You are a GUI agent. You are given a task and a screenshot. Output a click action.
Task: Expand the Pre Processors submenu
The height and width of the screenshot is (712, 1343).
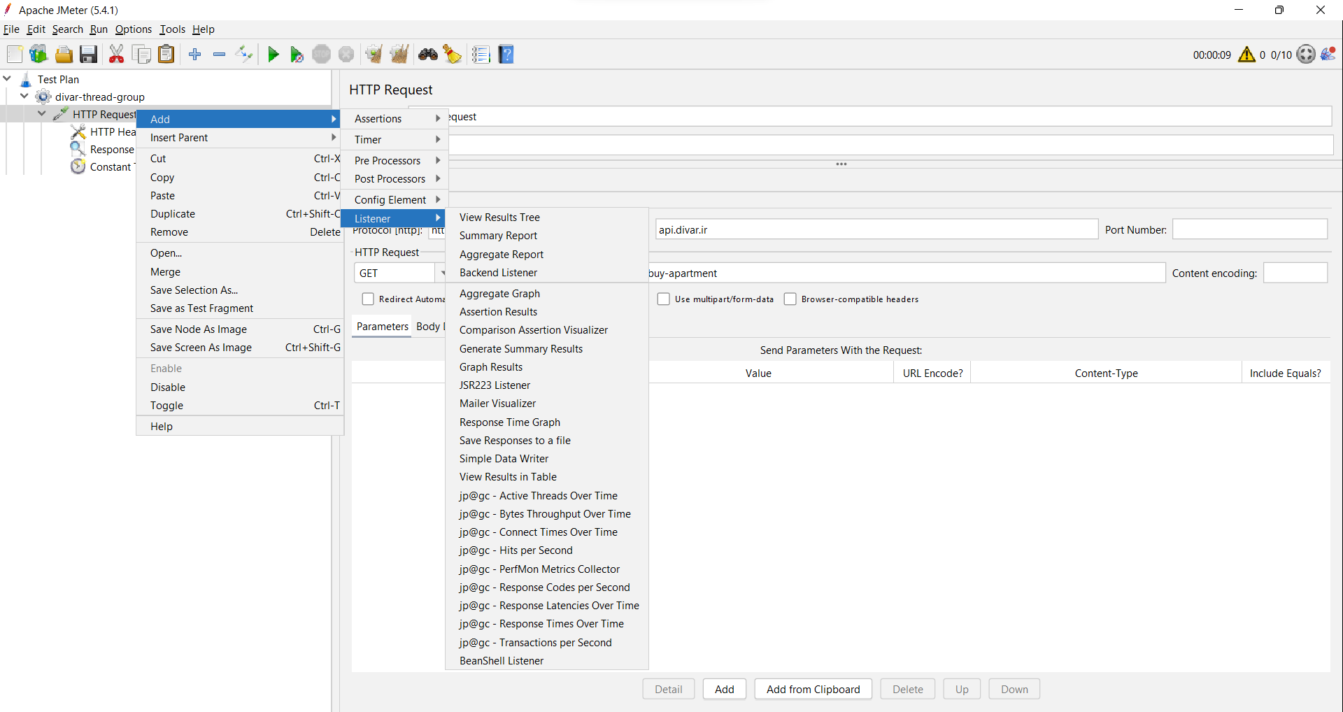[394, 161]
